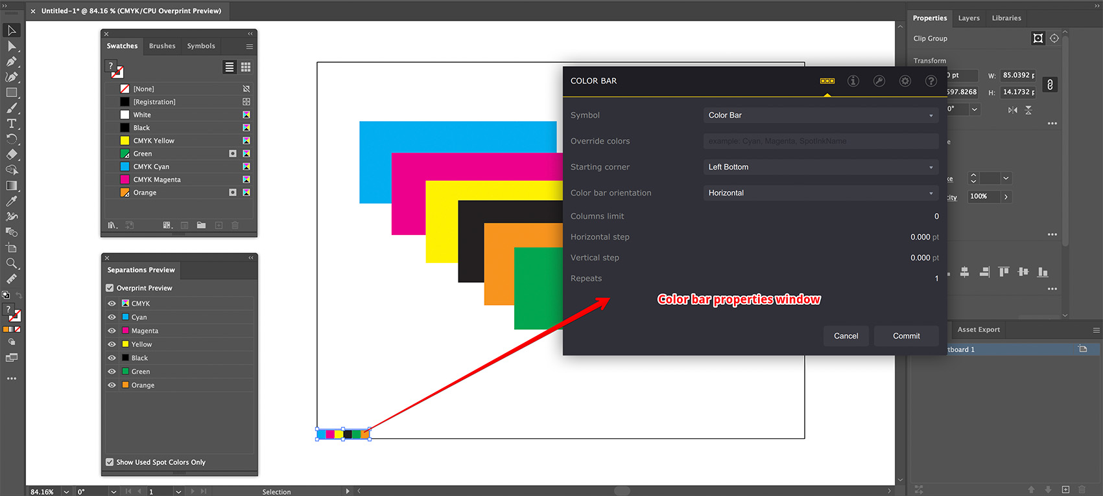
Task: Select the Pen tool
Action: tap(12, 62)
